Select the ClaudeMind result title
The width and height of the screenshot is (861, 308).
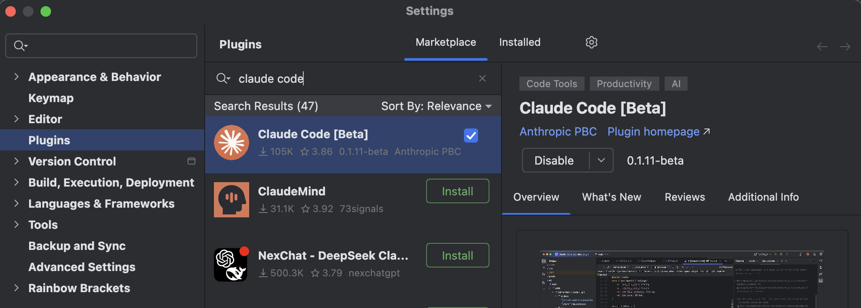[x=291, y=191]
